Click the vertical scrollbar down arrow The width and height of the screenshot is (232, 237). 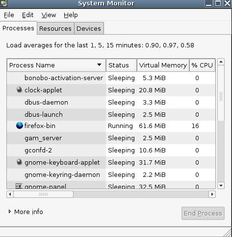(221, 185)
